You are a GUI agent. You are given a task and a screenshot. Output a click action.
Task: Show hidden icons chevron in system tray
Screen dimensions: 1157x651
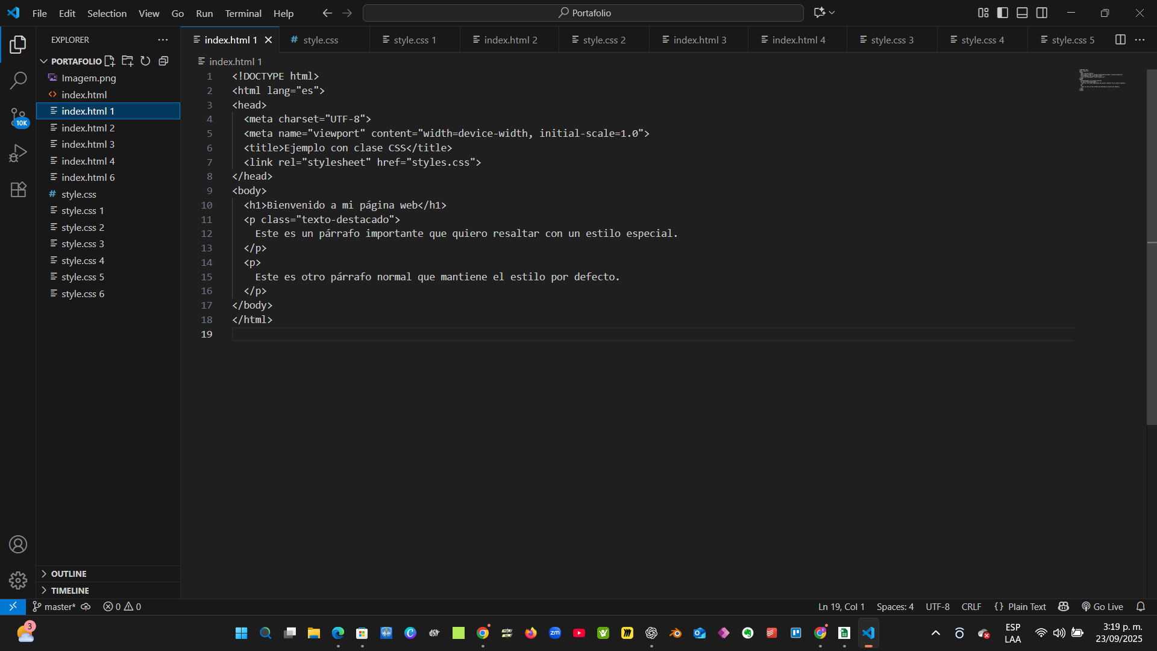(936, 633)
